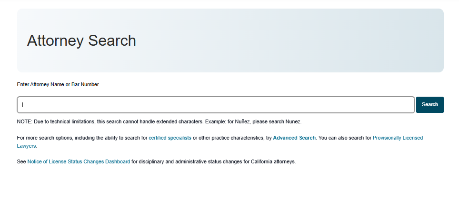The height and width of the screenshot is (201, 459).
Task: Click the 'You can also search for' text
Action: pyautogui.click(x=345, y=138)
